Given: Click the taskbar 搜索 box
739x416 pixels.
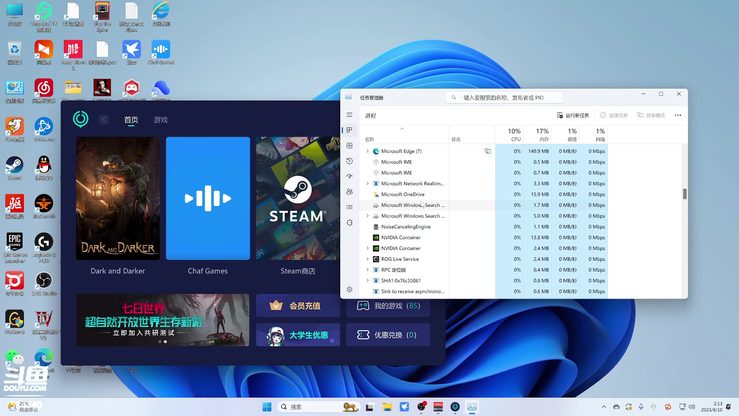Looking at the screenshot, I should click(x=319, y=407).
